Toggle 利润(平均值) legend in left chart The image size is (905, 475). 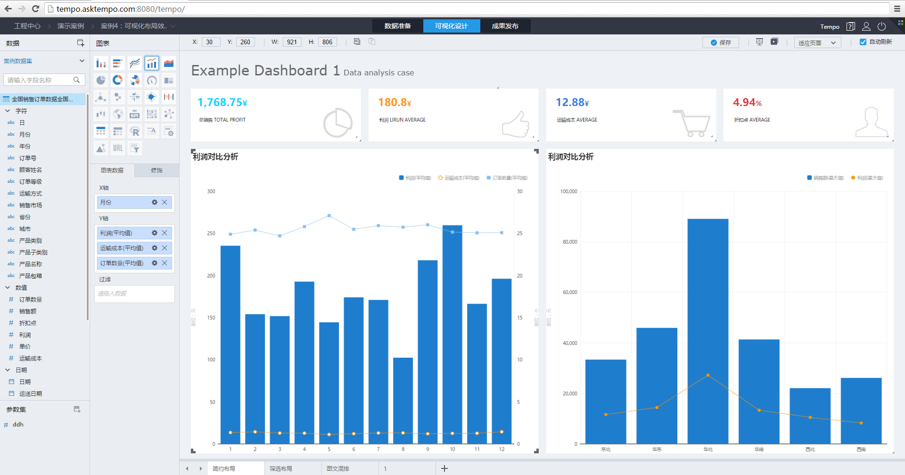click(x=415, y=178)
